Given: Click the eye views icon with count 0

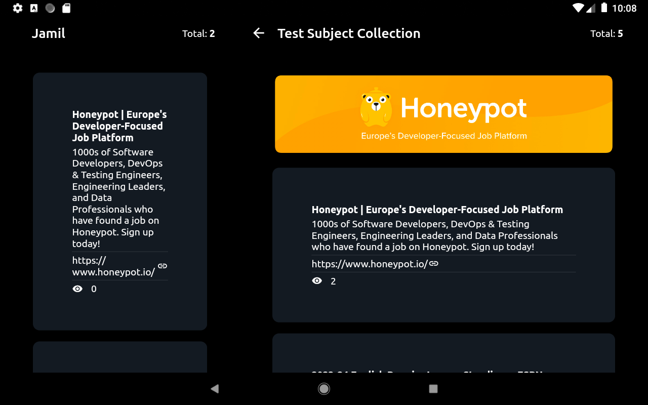Looking at the screenshot, I should click(77, 289).
